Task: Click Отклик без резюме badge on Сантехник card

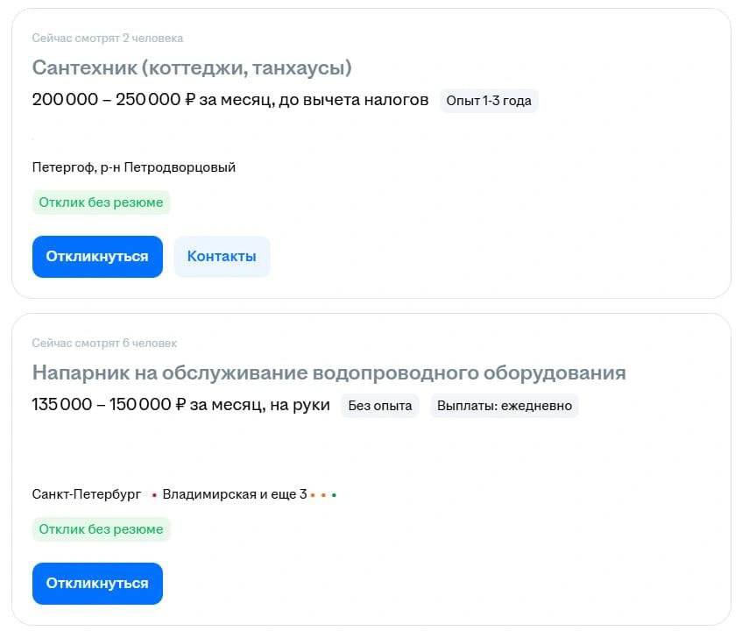Action: click(x=101, y=202)
